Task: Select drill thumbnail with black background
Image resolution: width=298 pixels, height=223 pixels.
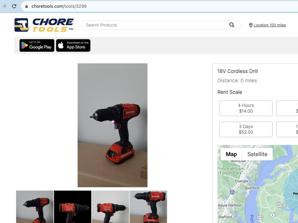Action: click(x=73, y=207)
